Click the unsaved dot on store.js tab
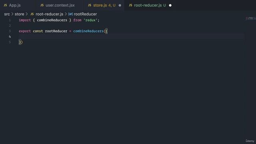This screenshot has height=144, width=256. [x=120, y=5]
